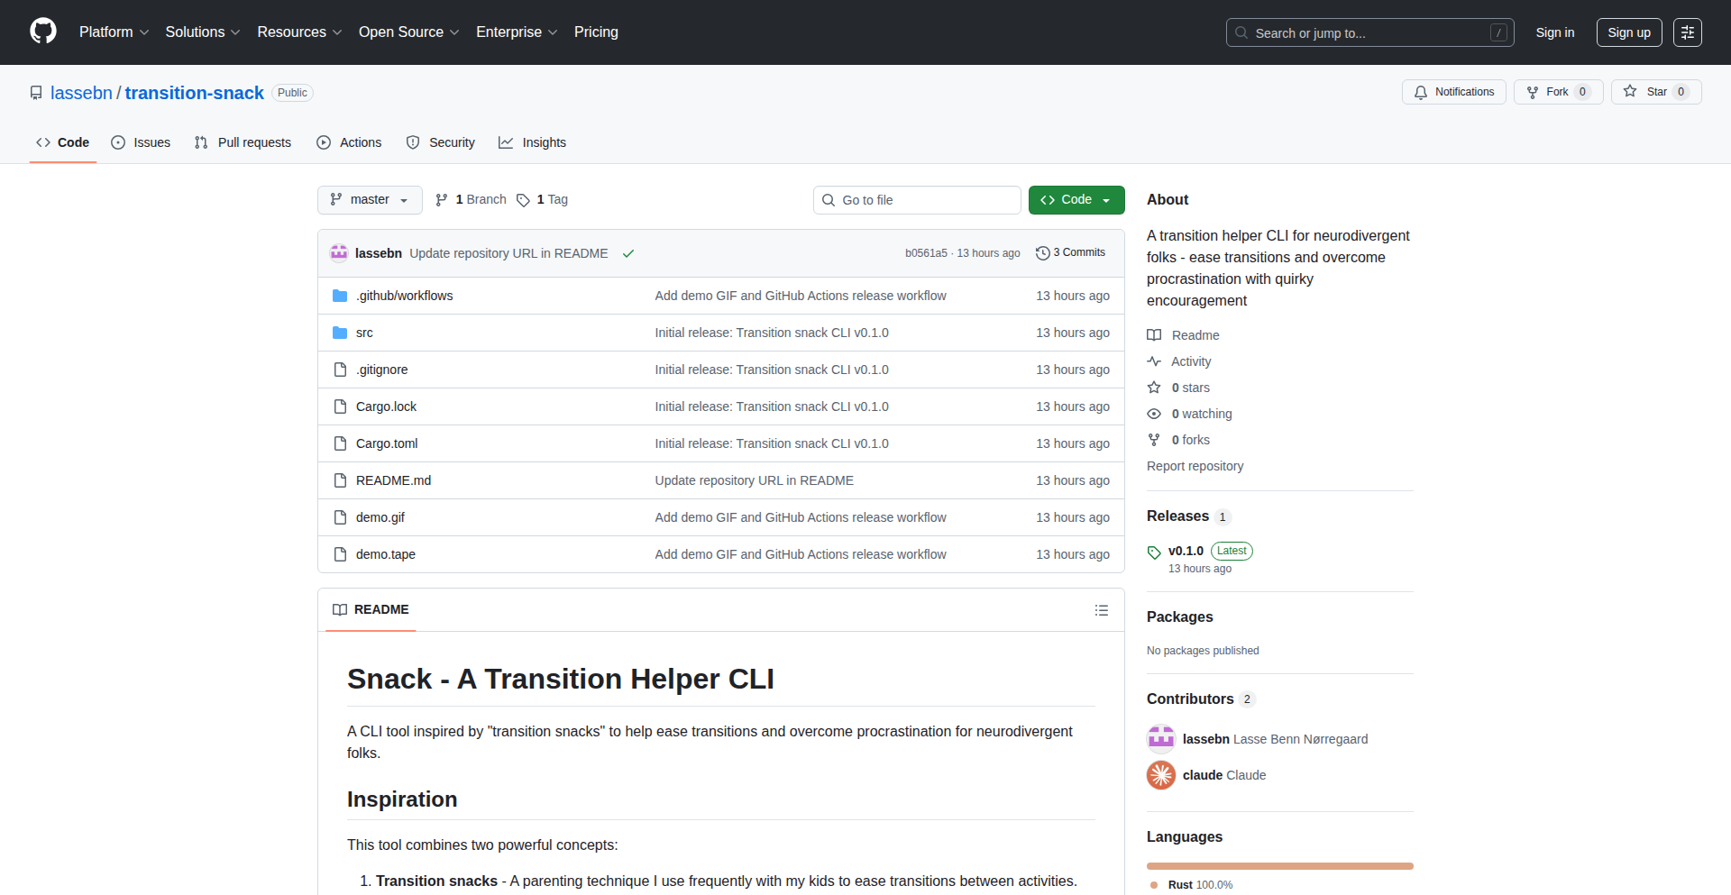
Task: Expand the Resources menu
Action: 299,32
